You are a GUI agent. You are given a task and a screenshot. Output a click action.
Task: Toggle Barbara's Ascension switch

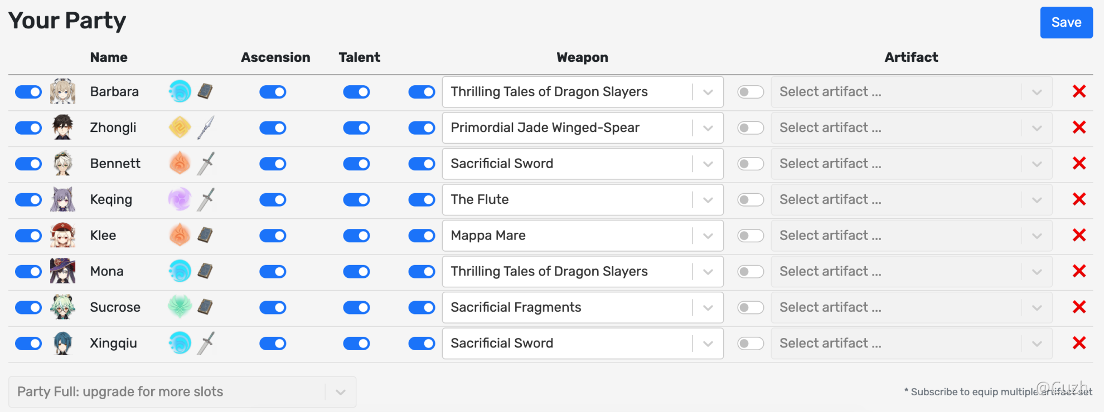[x=273, y=92]
